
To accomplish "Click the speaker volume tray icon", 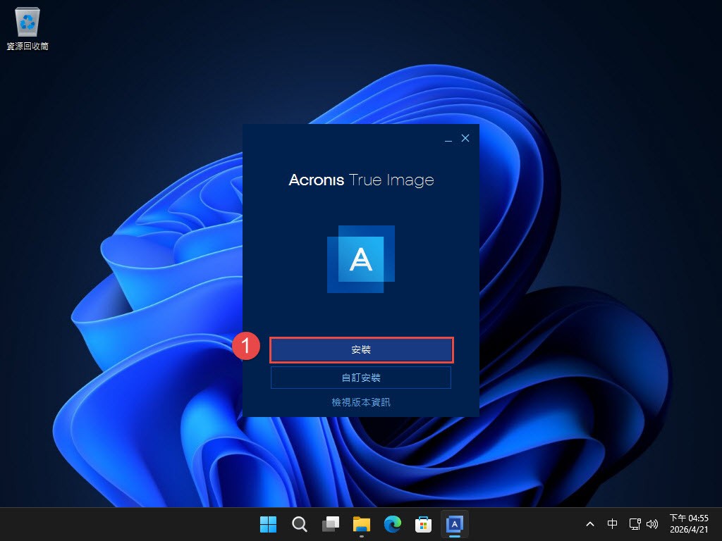I will [652, 524].
